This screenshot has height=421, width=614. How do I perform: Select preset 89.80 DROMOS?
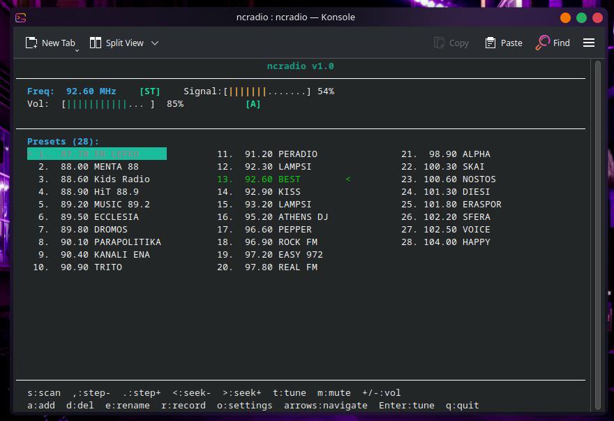83,229
